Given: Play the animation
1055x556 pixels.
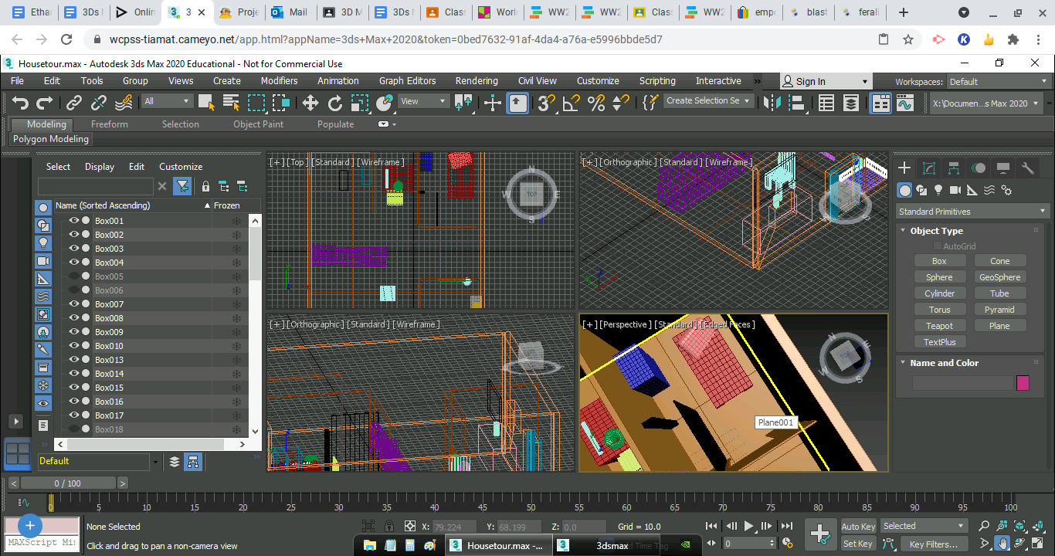Looking at the screenshot, I should 748,527.
